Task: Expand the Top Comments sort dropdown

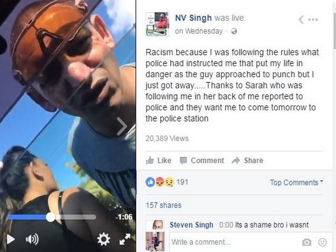Action: click(297, 183)
